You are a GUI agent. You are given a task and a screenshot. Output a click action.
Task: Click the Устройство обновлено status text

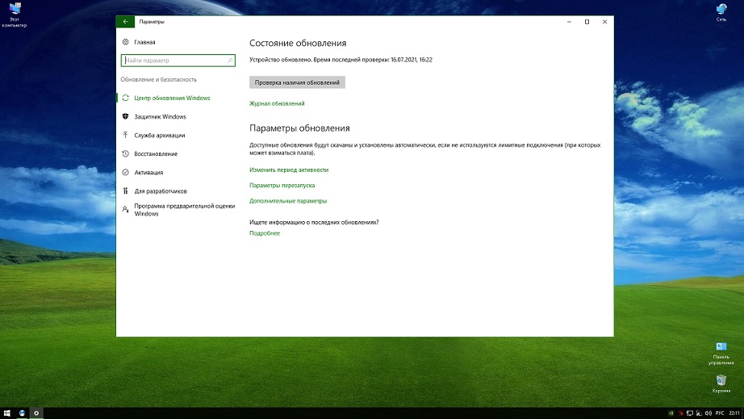coord(341,60)
